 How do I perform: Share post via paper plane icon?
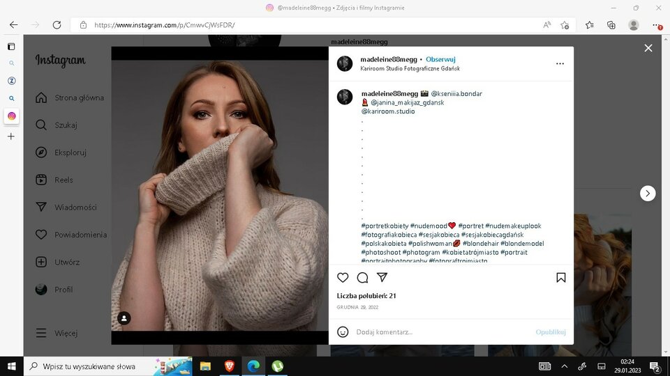382,278
